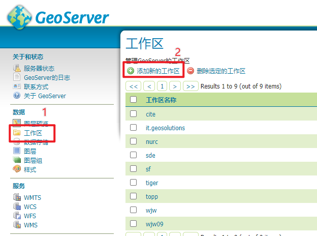317x236 pixels.
Task: Open the sf workspace link
Action: (148, 169)
